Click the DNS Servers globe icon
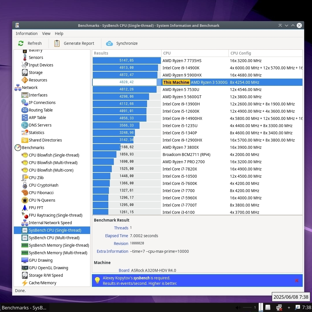This screenshot has height=312, width=312. [25, 125]
